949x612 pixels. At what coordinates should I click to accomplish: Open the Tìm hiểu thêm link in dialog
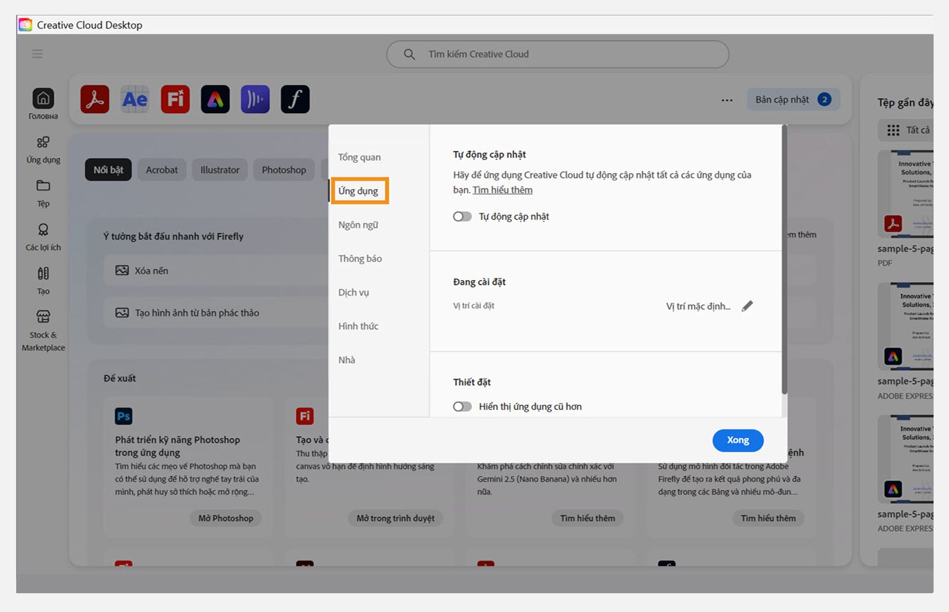[502, 190]
